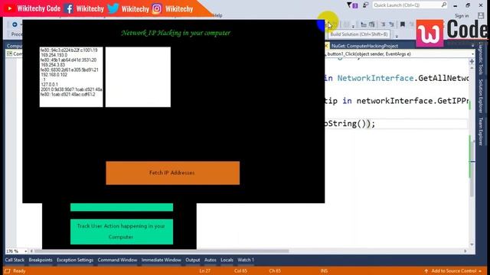Select 127.0.0.1 in the IP list
490x275 pixels.
pos(49,85)
